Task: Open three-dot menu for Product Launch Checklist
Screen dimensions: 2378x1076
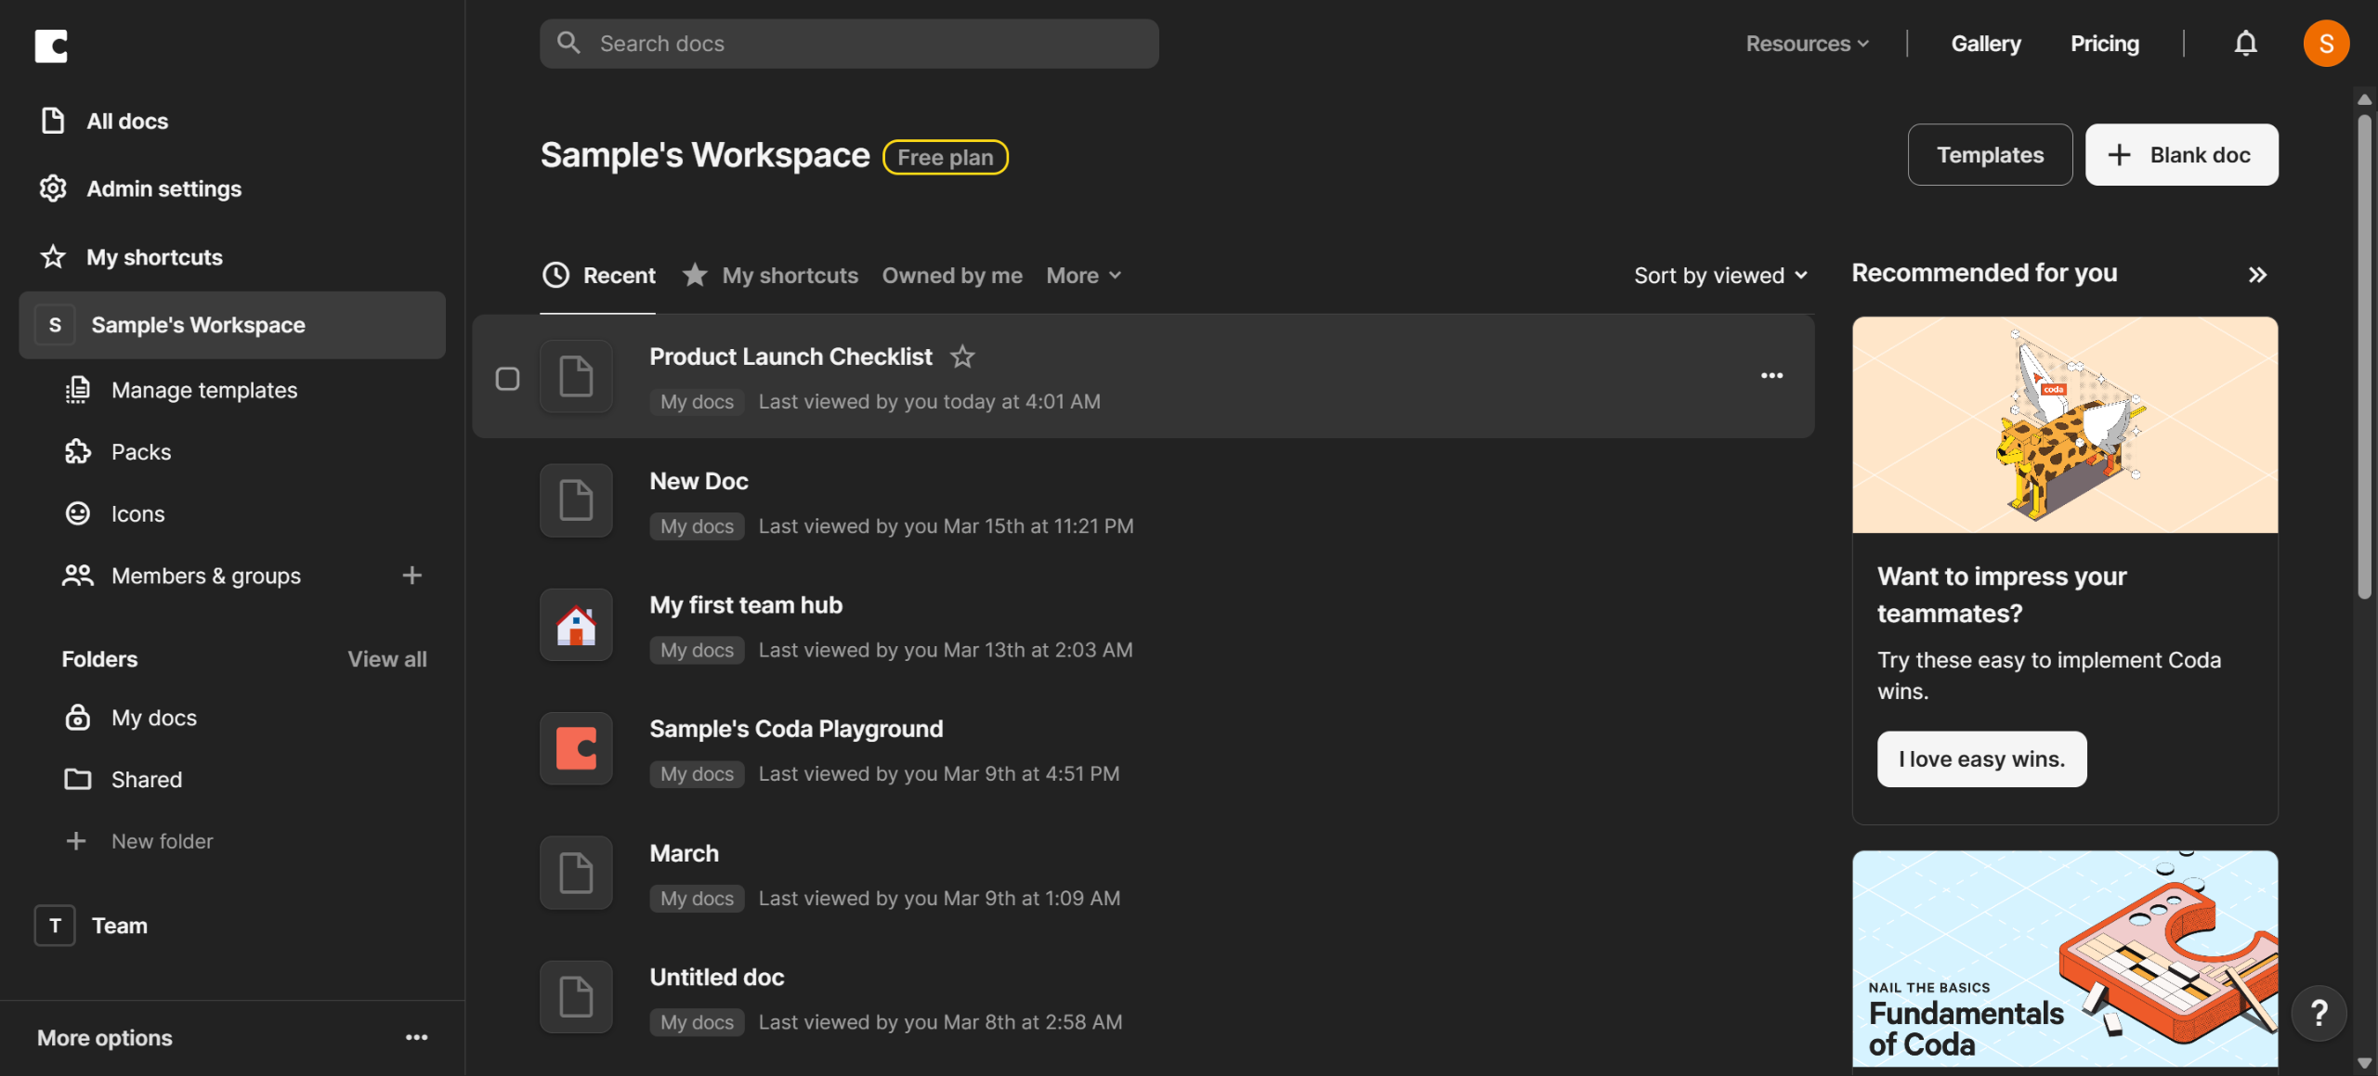Action: [x=1771, y=376]
